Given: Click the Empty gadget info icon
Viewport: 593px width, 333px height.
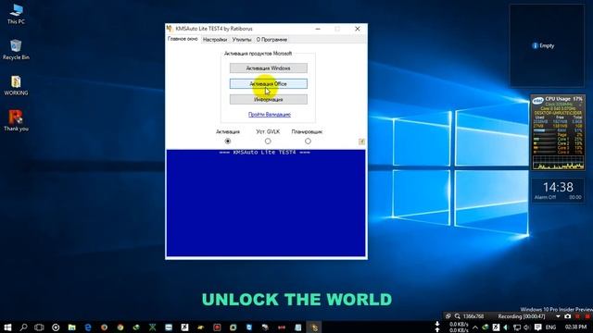Looking at the screenshot, I should pos(535,45).
